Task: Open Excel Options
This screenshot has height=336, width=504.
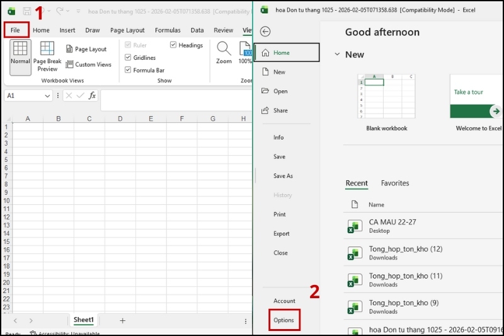Action: [x=284, y=320]
